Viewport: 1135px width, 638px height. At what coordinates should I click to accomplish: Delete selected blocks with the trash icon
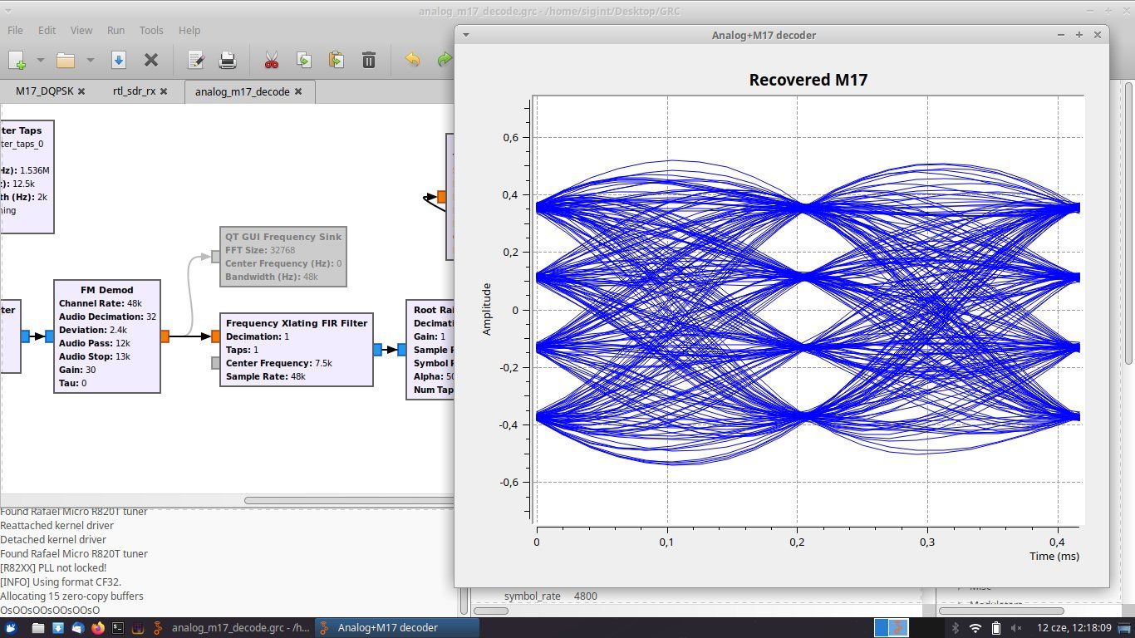[369, 60]
